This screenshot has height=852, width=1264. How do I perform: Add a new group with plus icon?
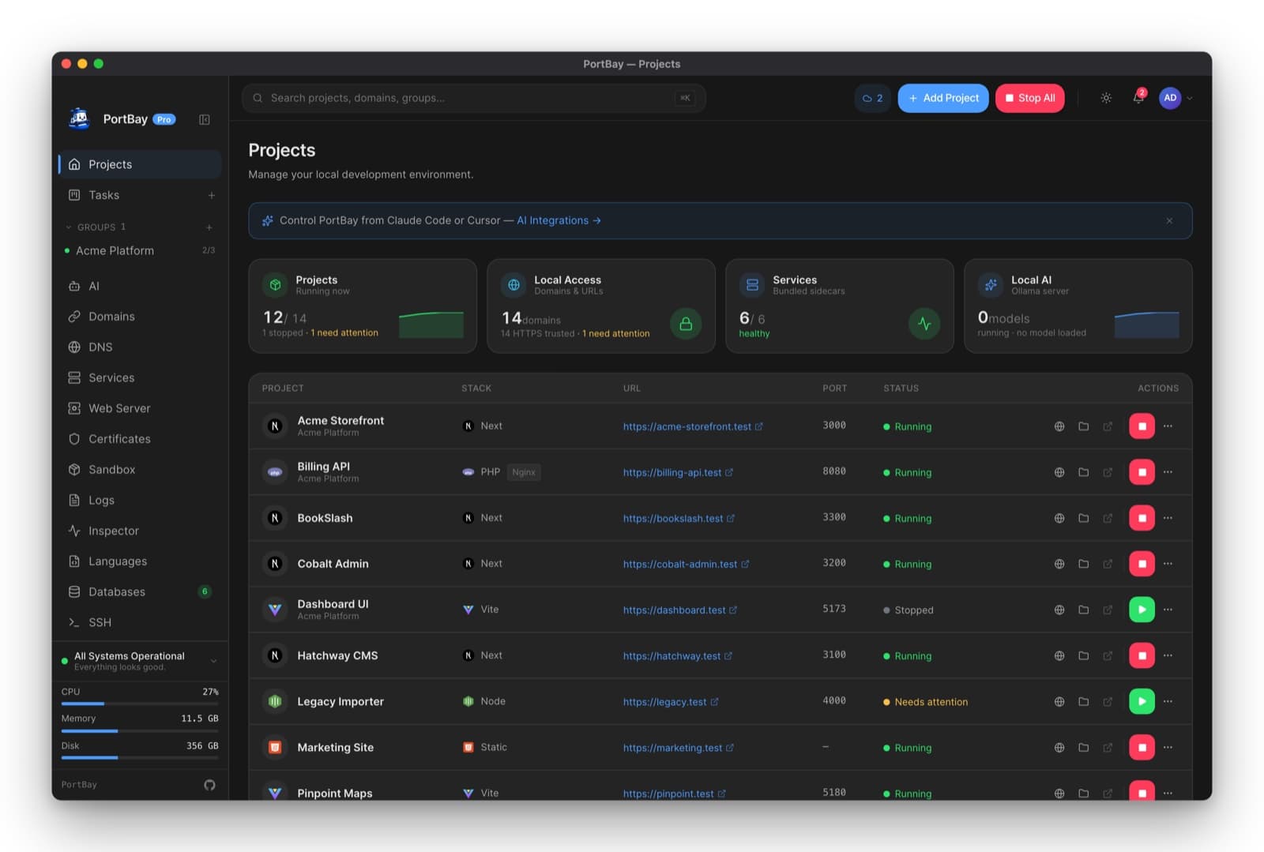[x=209, y=227]
